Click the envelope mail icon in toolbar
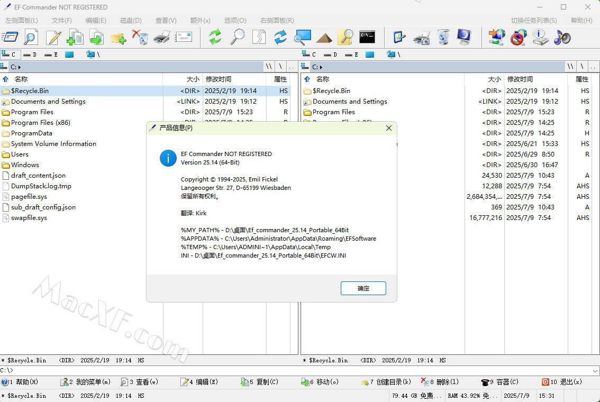 tap(184, 37)
